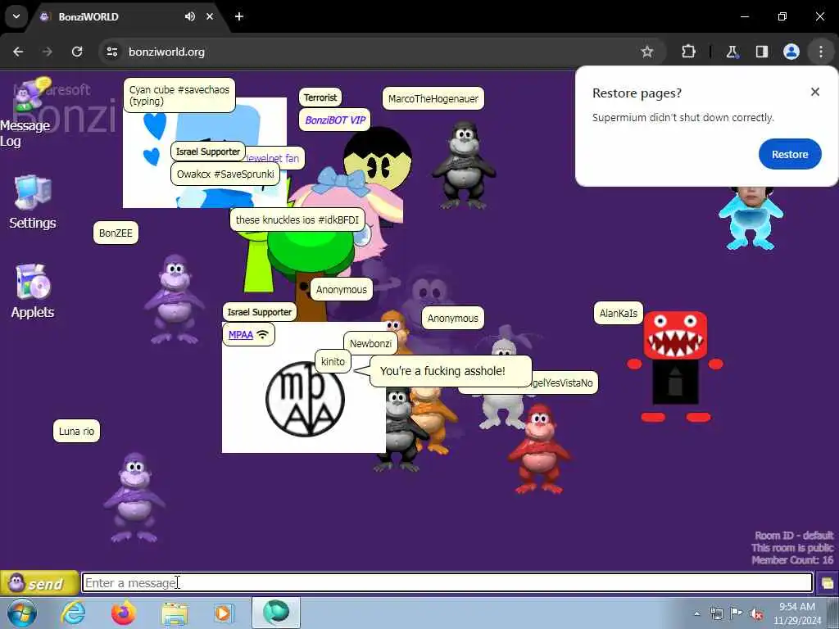The height and width of the screenshot is (629, 839).
Task: Open the Windows Start menu
Action: click(22, 613)
